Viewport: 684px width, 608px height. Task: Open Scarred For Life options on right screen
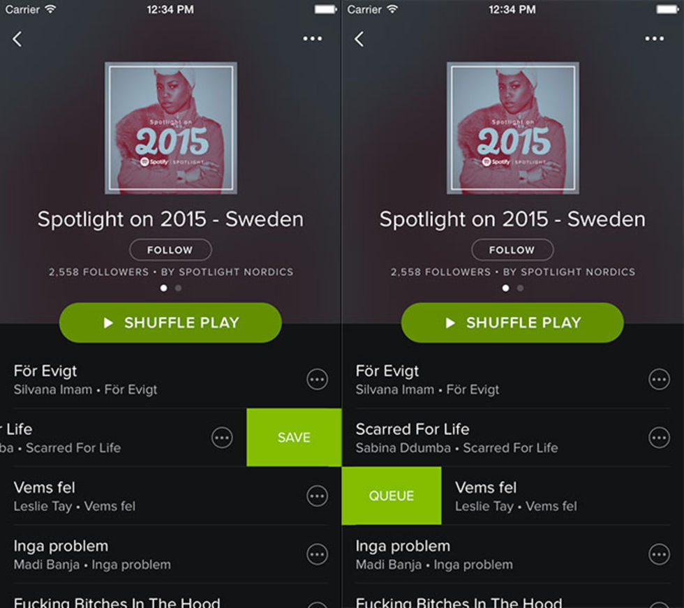659,438
